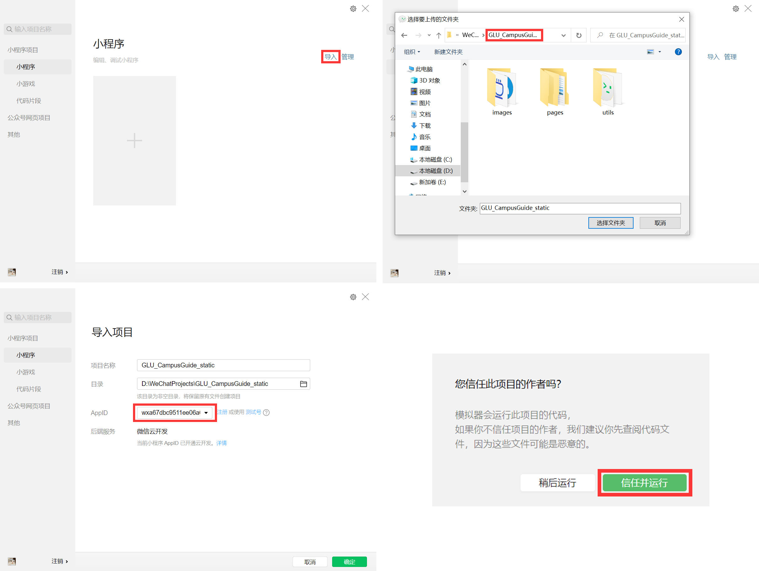This screenshot has width=759, height=571.
Task: Click the up-directory arrow in file dialog
Action: coord(438,35)
